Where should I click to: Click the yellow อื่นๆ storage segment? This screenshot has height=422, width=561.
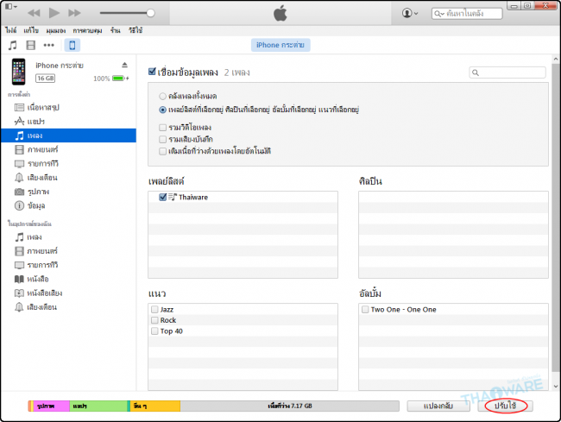pyautogui.click(x=154, y=406)
